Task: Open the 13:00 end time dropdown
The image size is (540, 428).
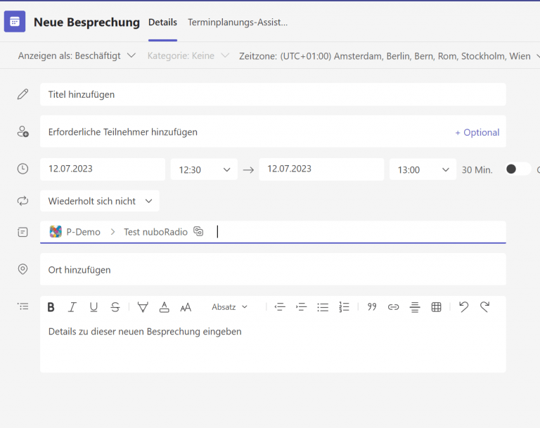Action: (423, 169)
